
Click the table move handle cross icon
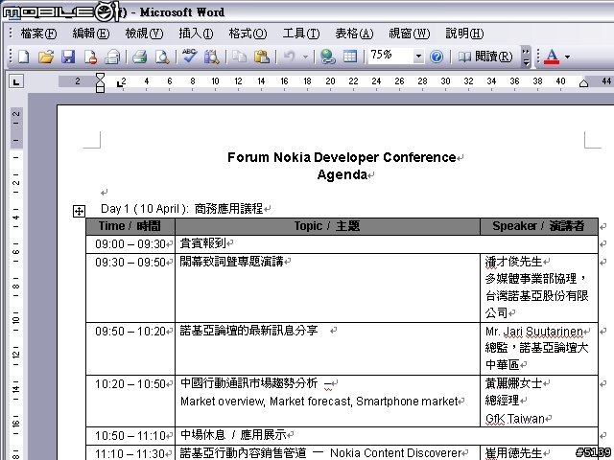(x=79, y=211)
